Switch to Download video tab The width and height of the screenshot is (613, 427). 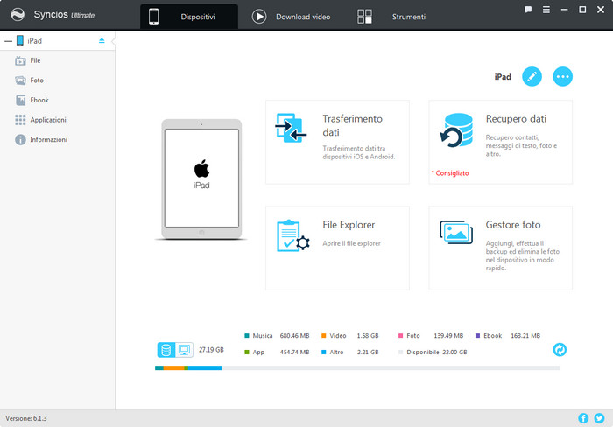point(292,17)
